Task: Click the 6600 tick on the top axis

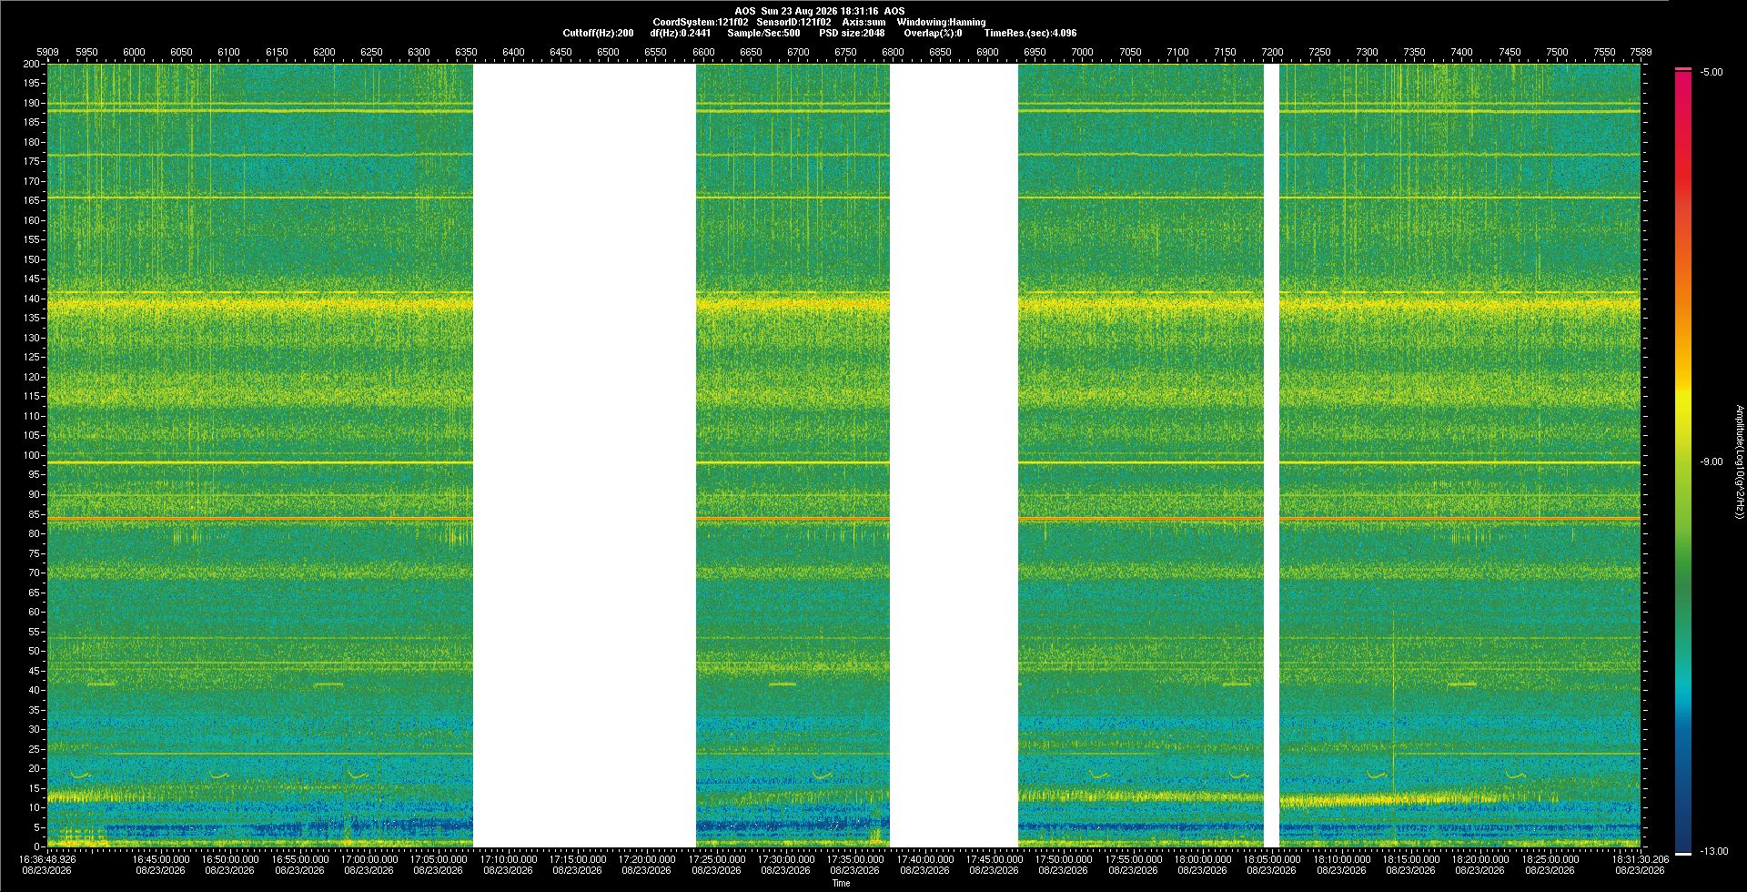Action: 703,52
